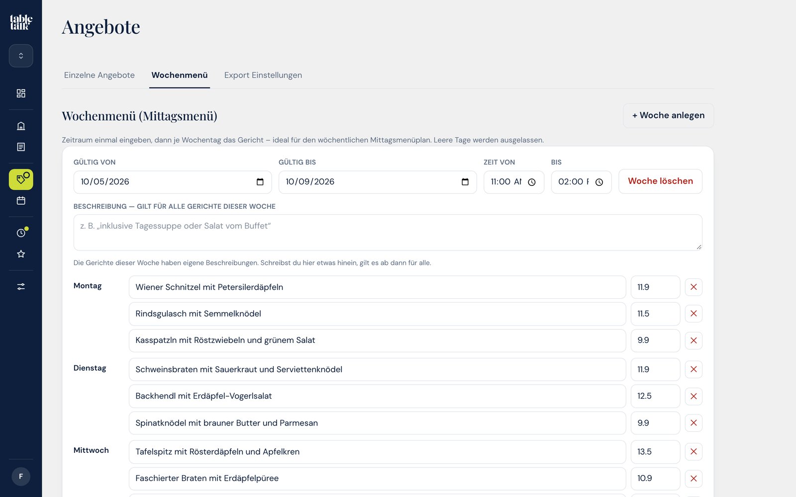Open the dashboard grid icon in sidebar

[x=21, y=93]
